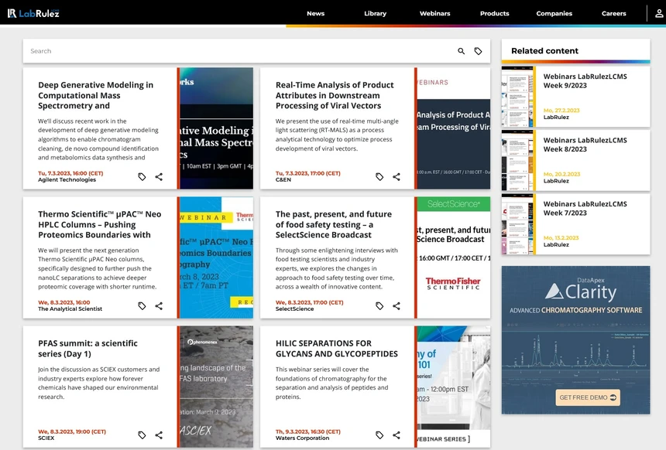Go to the Library section
Image resolution: width=666 pixels, height=450 pixels.
tap(375, 13)
